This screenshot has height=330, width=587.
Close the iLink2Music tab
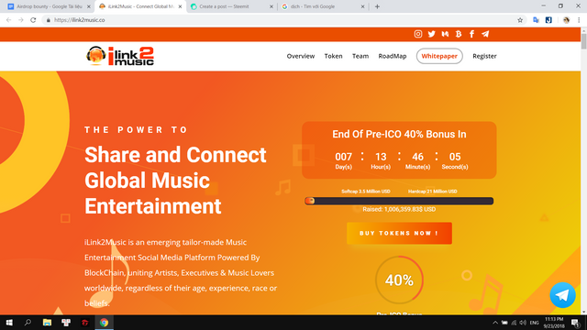click(x=180, y=6)
